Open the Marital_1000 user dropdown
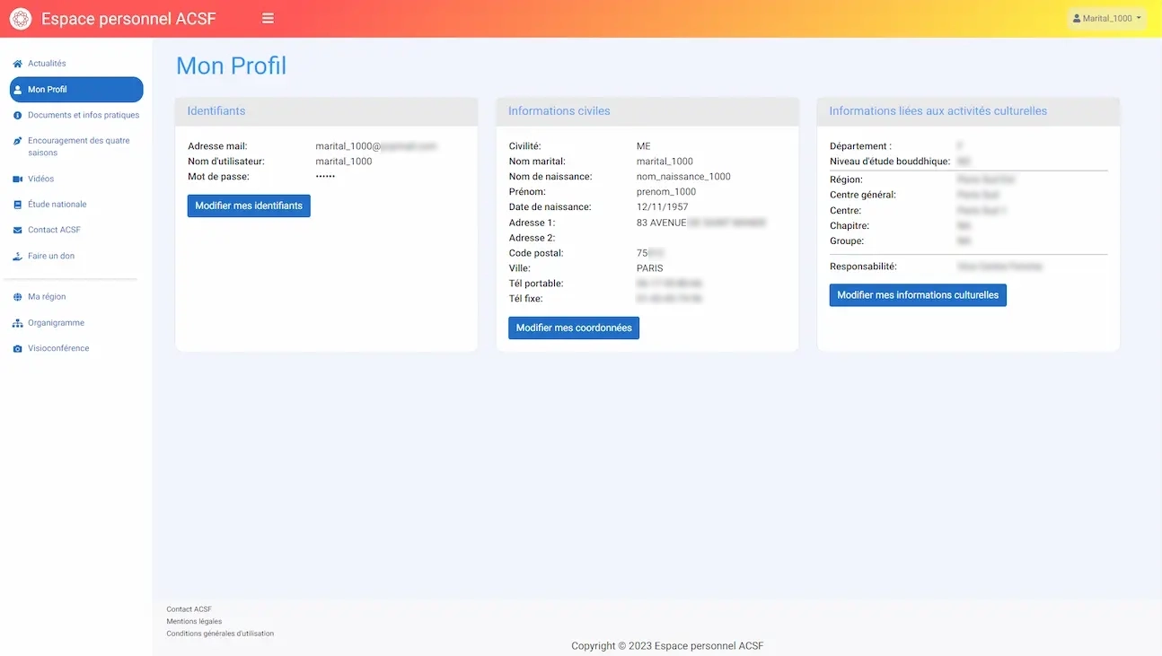Image resolution: width=1162 pixels, height=656 pixels. (1106, 19)
